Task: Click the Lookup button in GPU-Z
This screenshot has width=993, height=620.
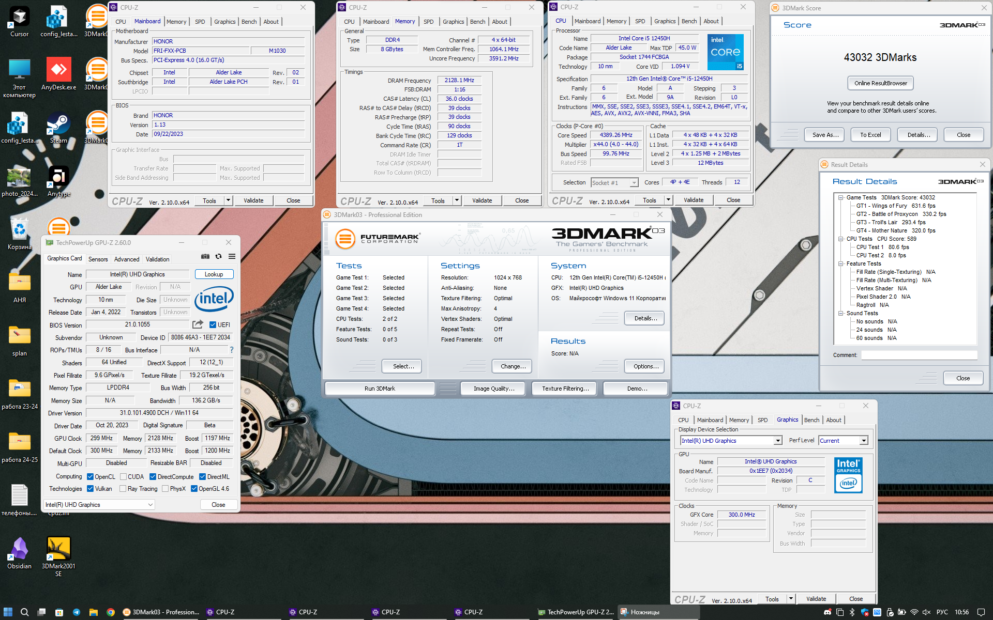Action: point(214,274)
